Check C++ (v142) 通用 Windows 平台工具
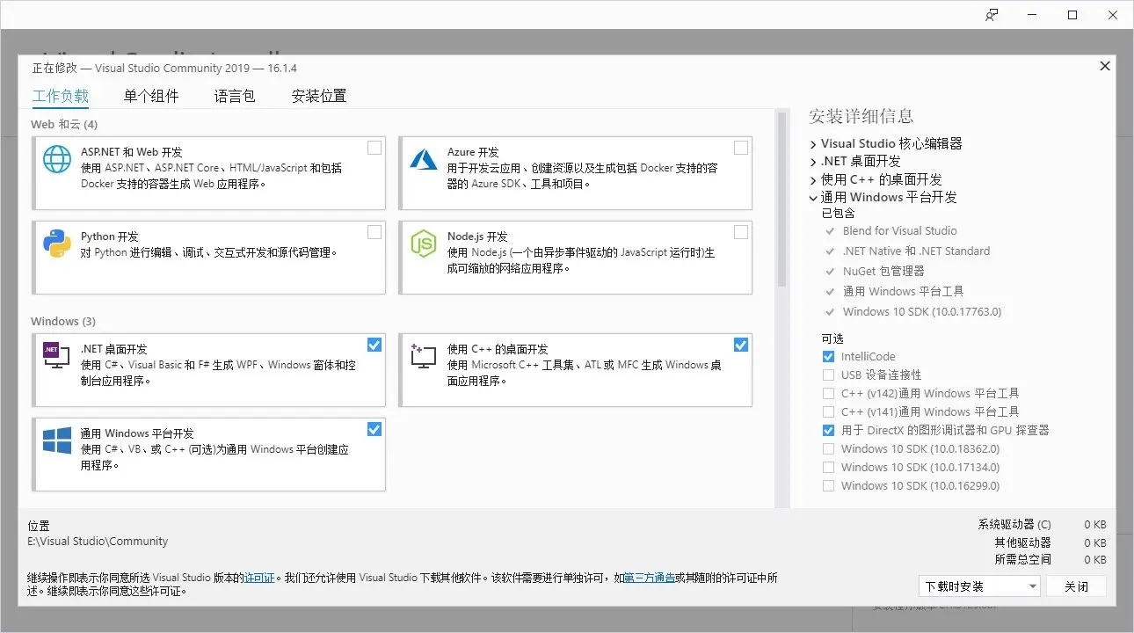 click(x=828, y=394)
